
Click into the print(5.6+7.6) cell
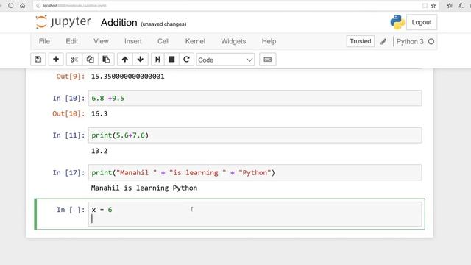point(255,135)
